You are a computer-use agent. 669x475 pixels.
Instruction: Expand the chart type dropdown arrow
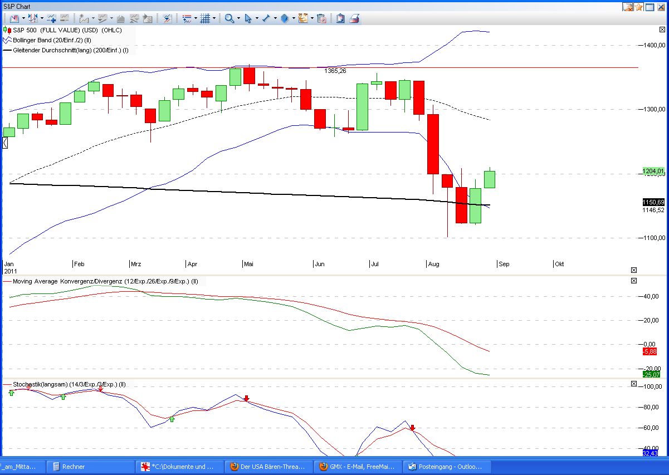pyautogui.click(x=23, y=18)
